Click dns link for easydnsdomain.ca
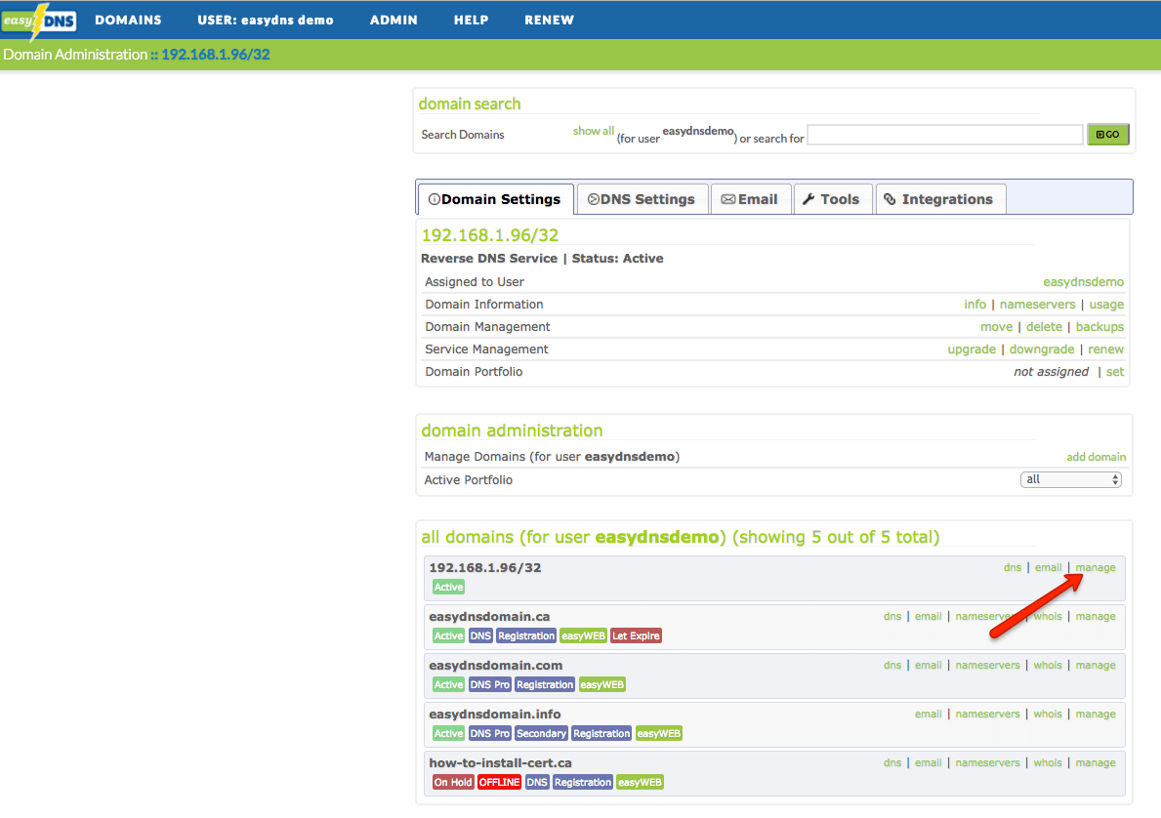The image size is (1161, 818). [x=892, y=617]
